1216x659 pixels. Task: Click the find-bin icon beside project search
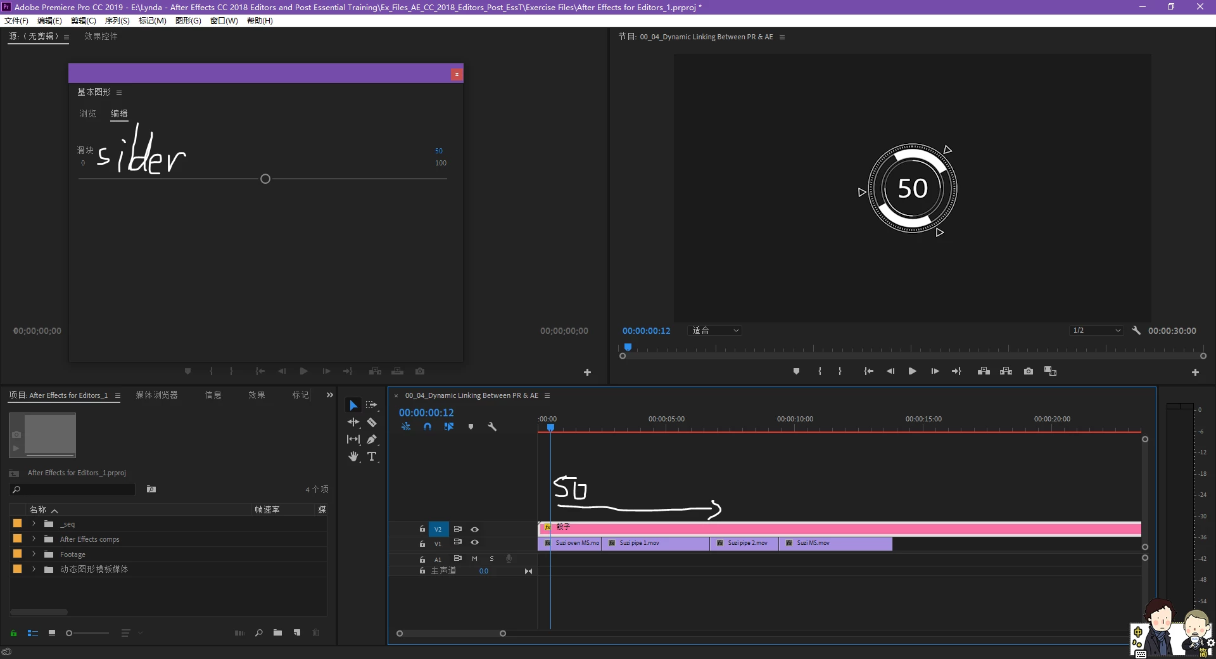pos(151,489)
